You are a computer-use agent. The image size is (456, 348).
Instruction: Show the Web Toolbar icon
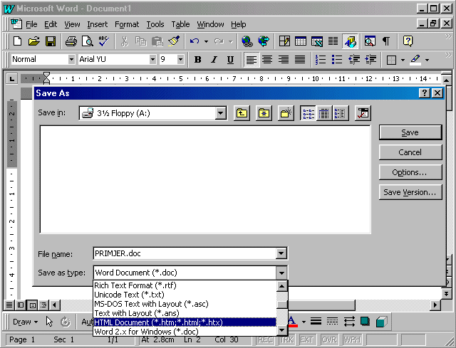264,41
